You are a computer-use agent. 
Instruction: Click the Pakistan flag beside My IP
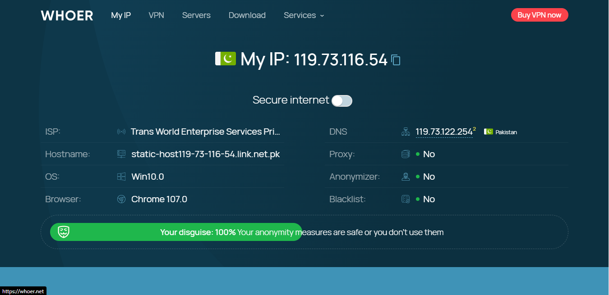tap(226, 59)
